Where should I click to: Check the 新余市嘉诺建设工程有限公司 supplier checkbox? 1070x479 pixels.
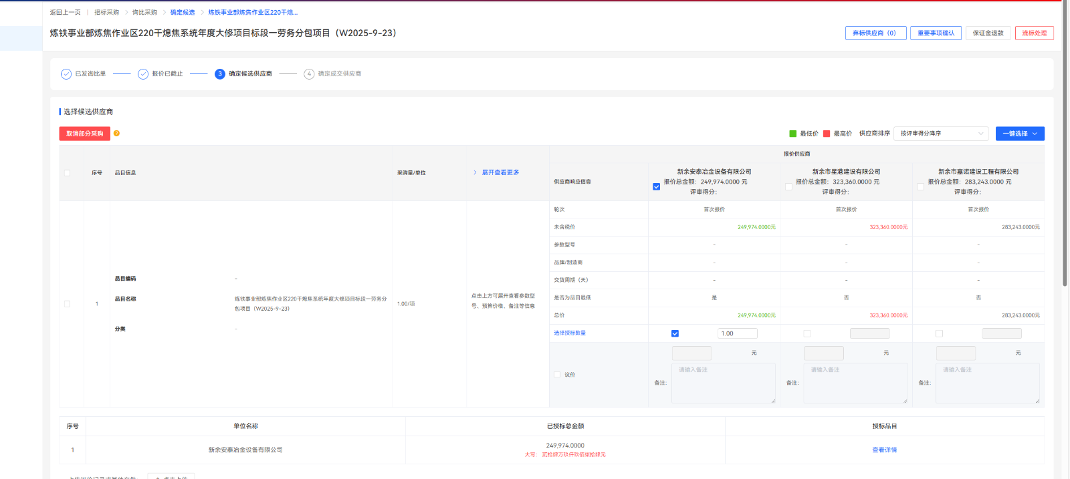[920, 187]
